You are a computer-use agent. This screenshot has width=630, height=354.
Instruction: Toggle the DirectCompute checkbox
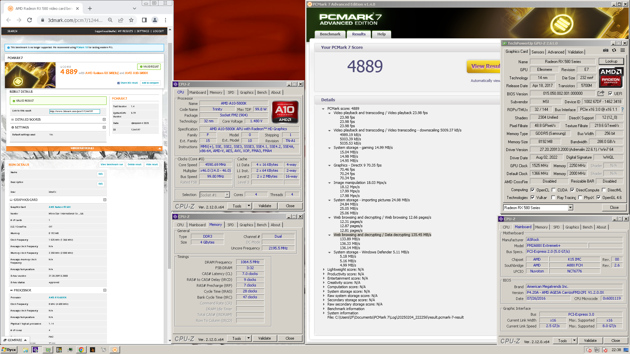coord(572,190)
